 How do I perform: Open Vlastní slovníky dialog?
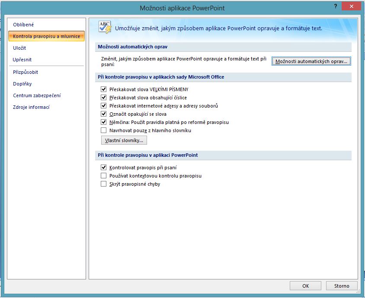tap(124, 140)
